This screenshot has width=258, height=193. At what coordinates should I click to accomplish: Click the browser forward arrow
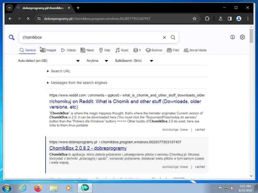pyautogui.click(x=19, y=19)
